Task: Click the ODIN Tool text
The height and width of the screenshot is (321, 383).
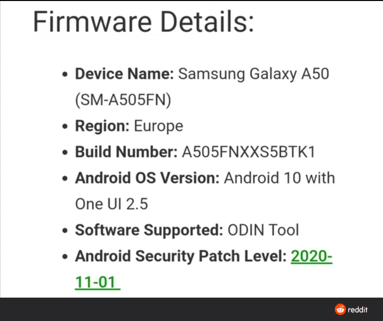Action: [263, 230]
